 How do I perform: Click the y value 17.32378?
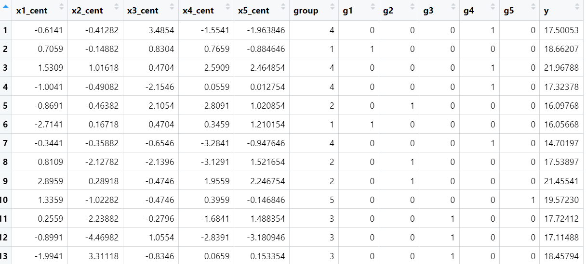(x=561, y=87)
